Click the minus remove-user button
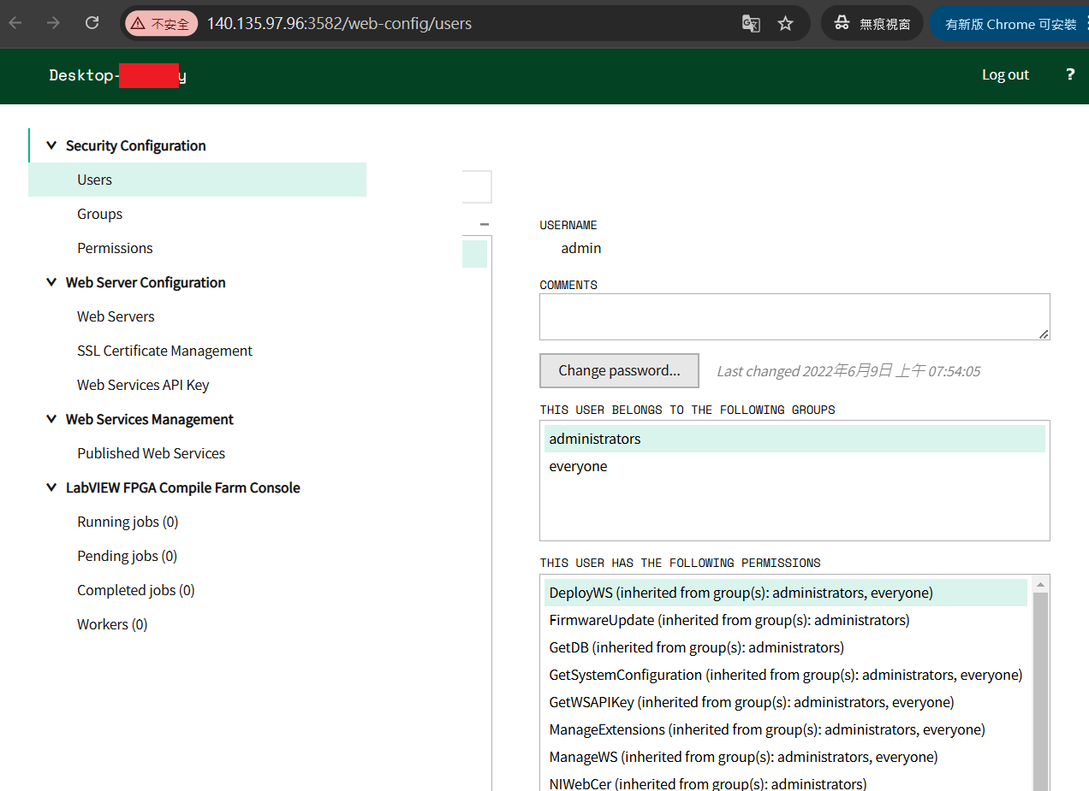The image size is (1089, 791). (x=485, y=224)
